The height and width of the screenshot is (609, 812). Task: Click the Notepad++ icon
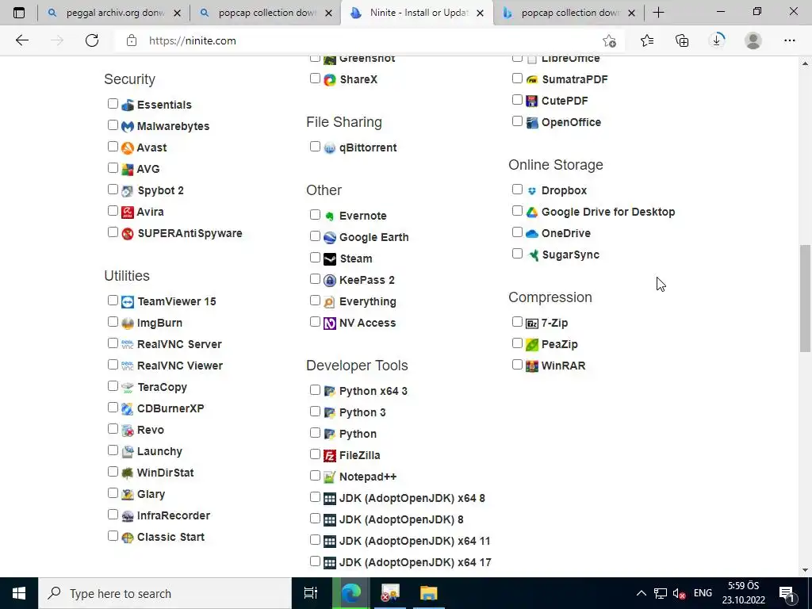tap(330, 477)
